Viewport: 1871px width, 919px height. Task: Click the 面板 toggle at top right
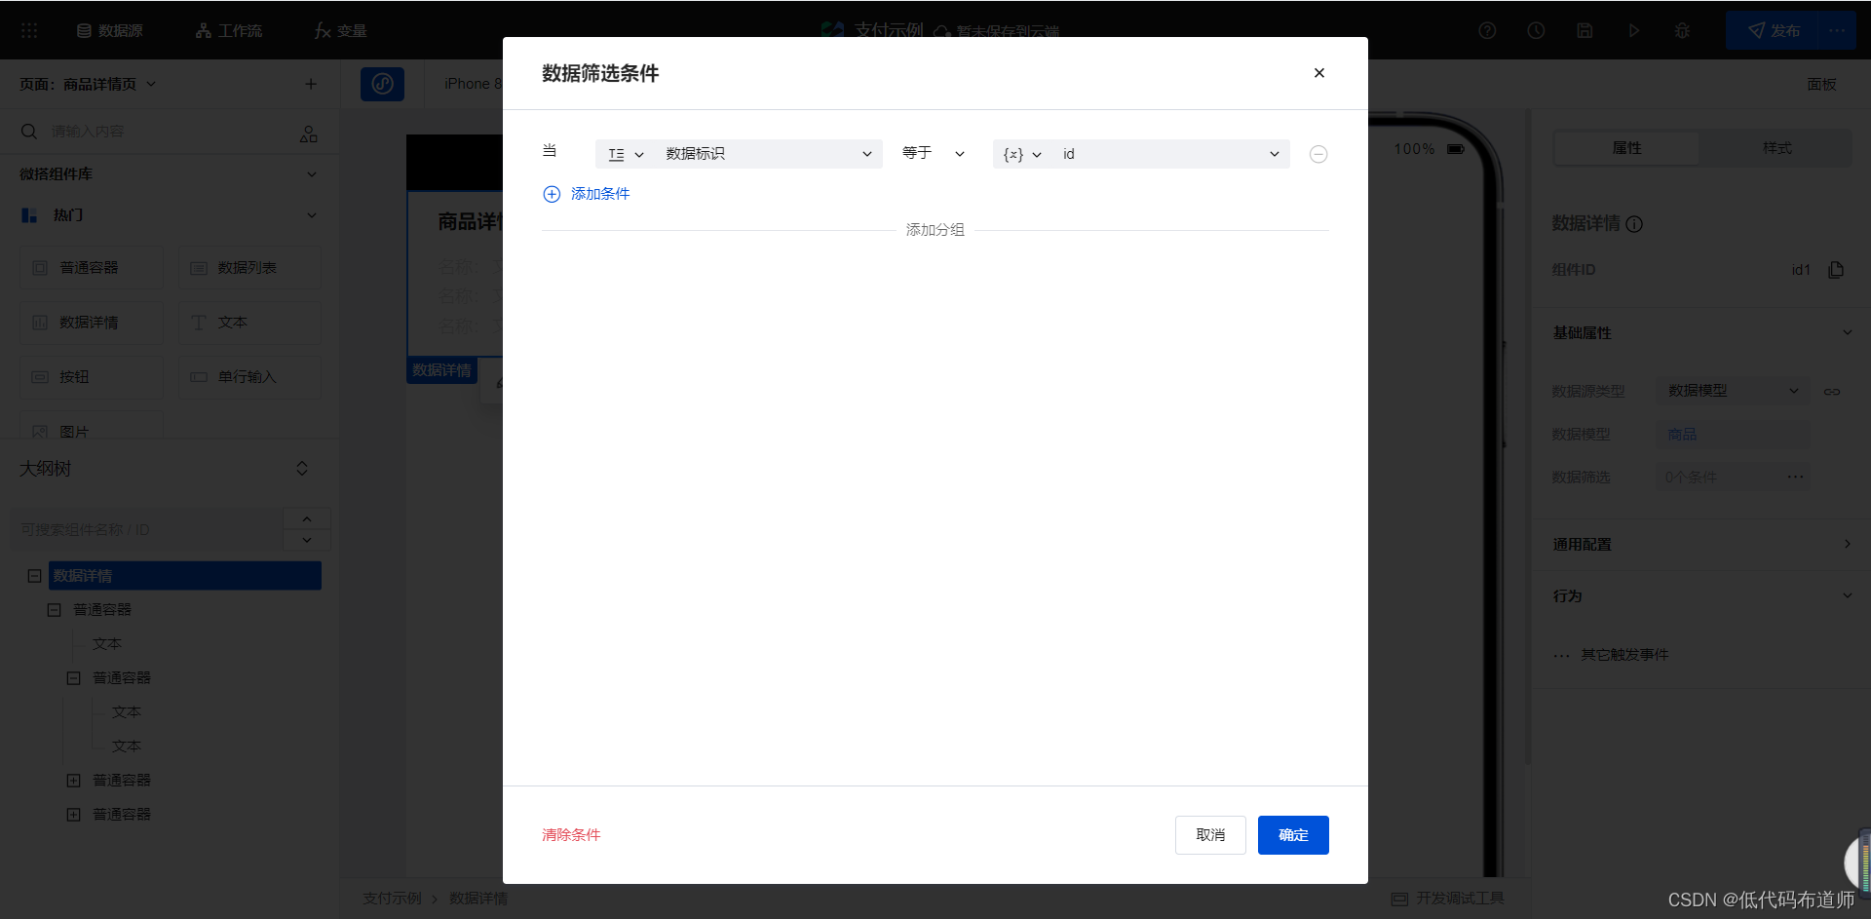pyautogui.click(x=1821, y=85)
